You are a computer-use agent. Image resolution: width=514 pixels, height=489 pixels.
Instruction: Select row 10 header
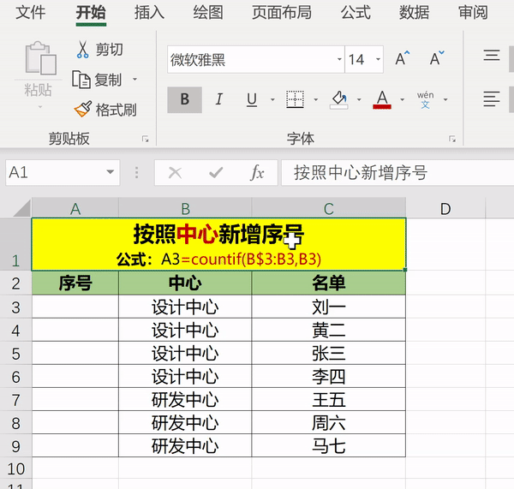click(15, 468)
